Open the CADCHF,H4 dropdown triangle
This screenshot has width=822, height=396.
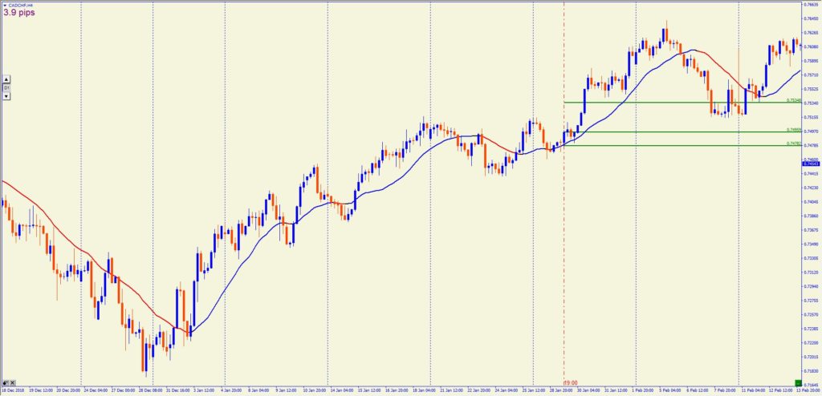pyautogui.click(x=4, y=4)
